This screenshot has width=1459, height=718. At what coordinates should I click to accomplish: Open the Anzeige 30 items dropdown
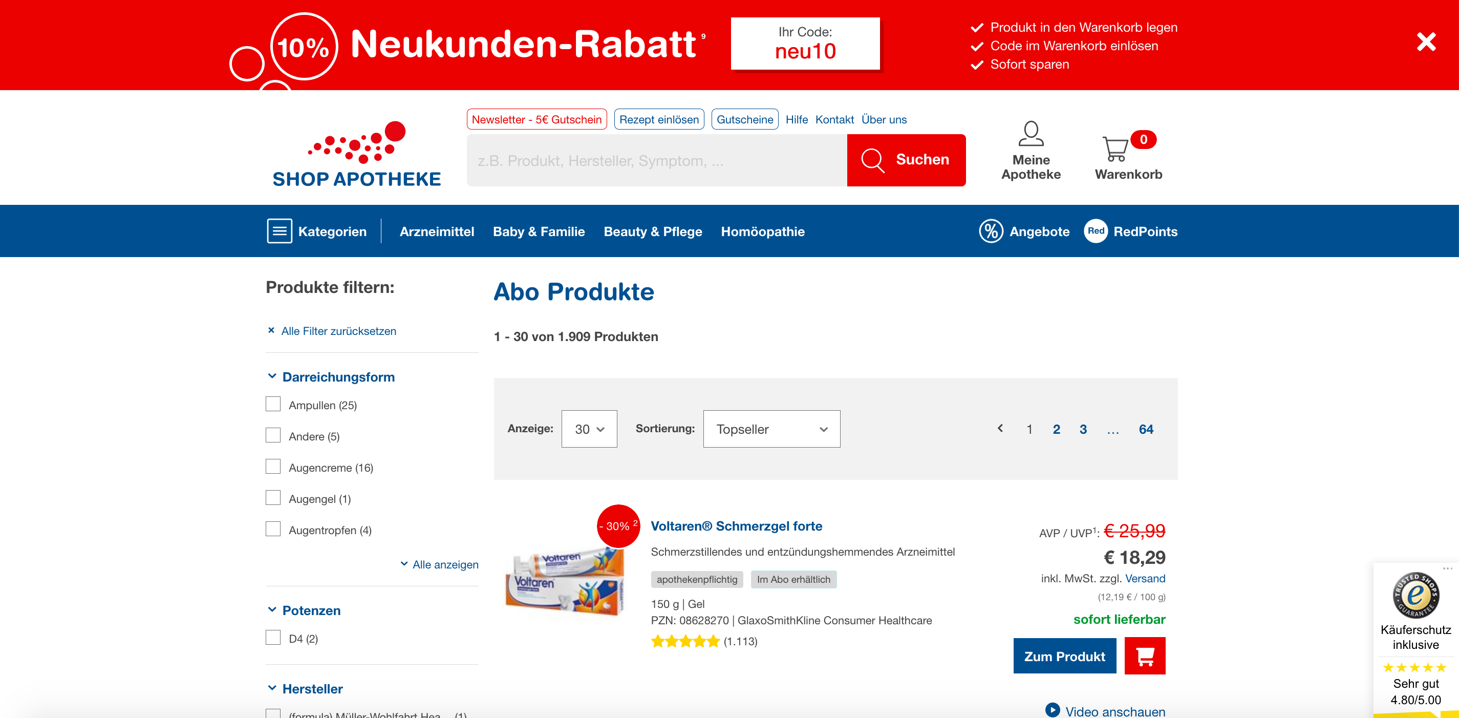pos(589,429)
